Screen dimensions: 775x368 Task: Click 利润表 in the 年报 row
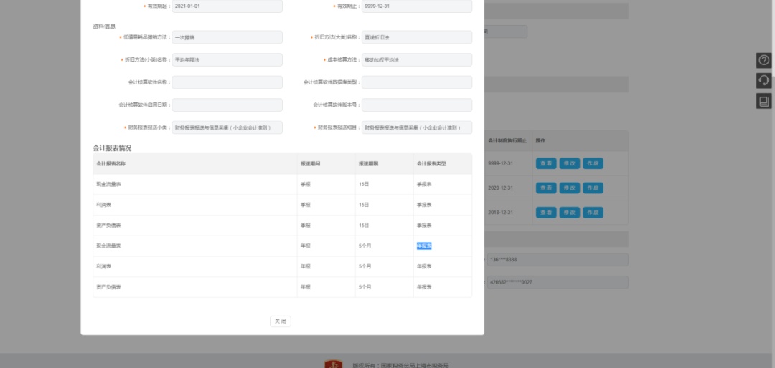103,266
